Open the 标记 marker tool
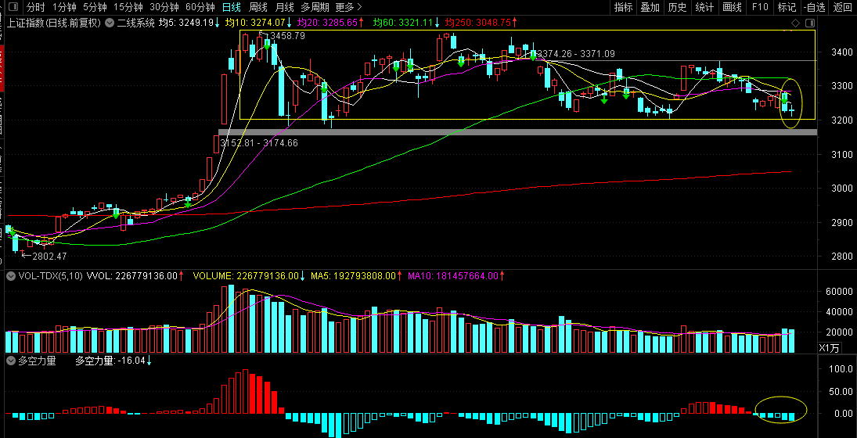Screen dimensions: 857x438 click(x=787, y=7)
